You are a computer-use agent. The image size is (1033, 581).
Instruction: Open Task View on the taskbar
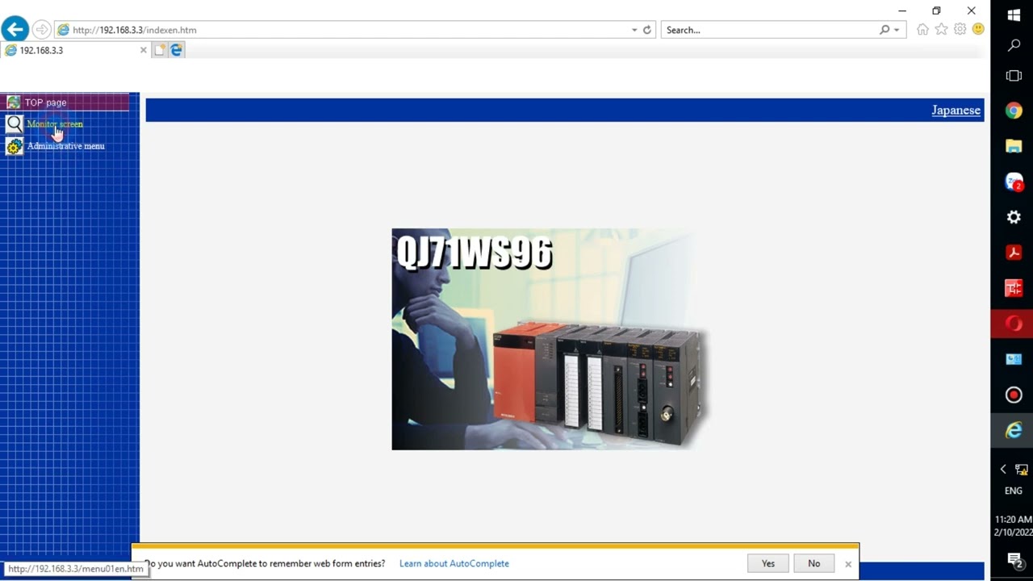point(1014,77)
